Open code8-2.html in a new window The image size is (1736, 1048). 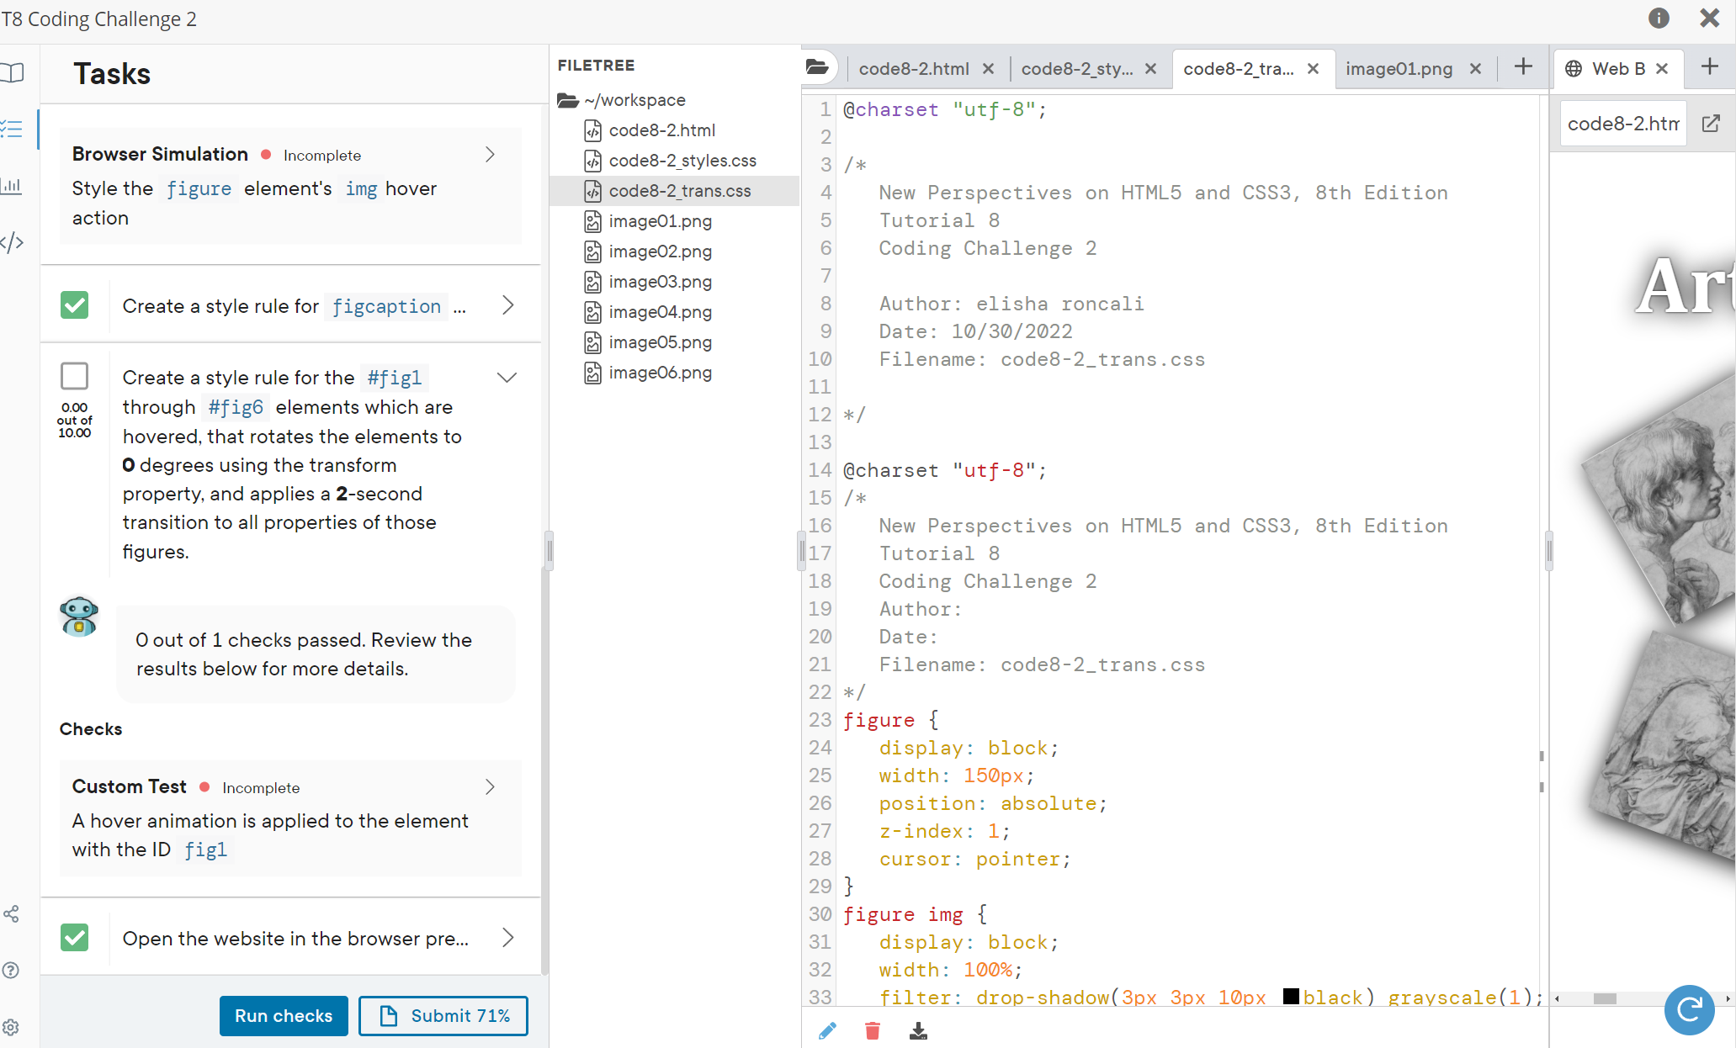tap(1712, 123)
